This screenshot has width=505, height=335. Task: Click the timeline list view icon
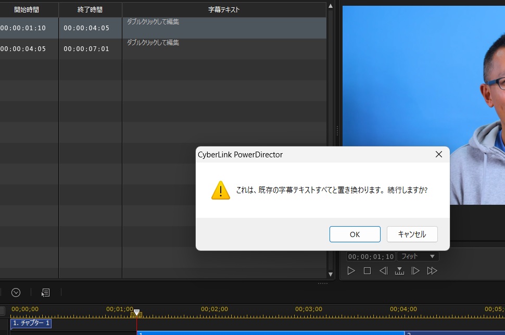coord(45,292)
